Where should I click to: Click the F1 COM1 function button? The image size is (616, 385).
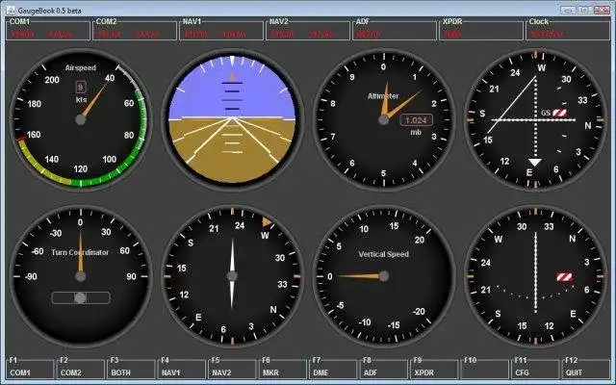tap(30, 368)
